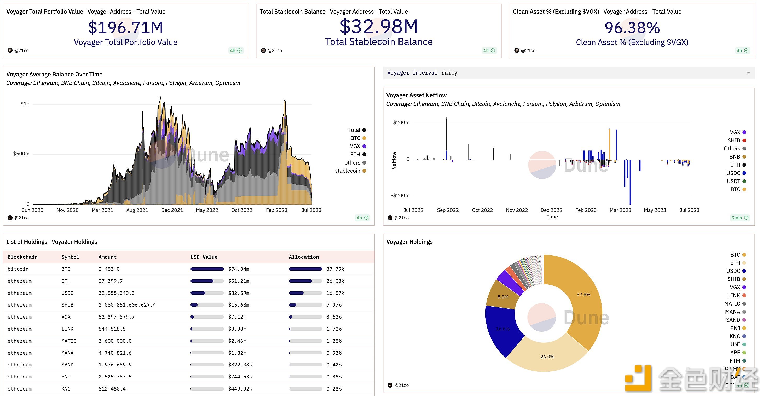
Task: Toggle BNB series in Netflow legend
Action: point(738,157)
